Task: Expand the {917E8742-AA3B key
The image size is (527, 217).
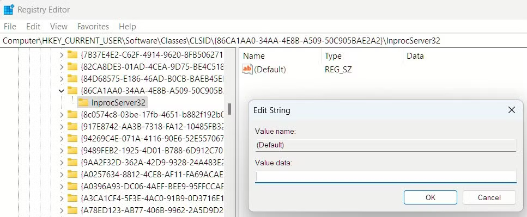Action: tap(62, 127)
